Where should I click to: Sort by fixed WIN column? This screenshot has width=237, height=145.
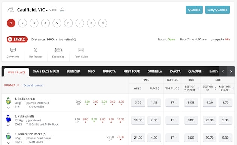pyautogui.click(x=137, y=88)
